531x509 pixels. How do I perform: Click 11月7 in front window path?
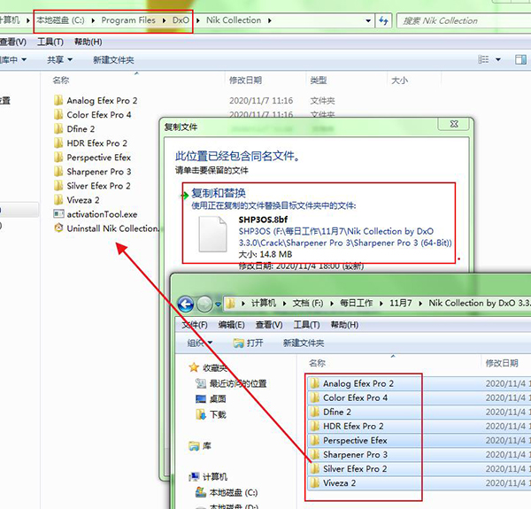pyautogui.click(x=401, y=303)
